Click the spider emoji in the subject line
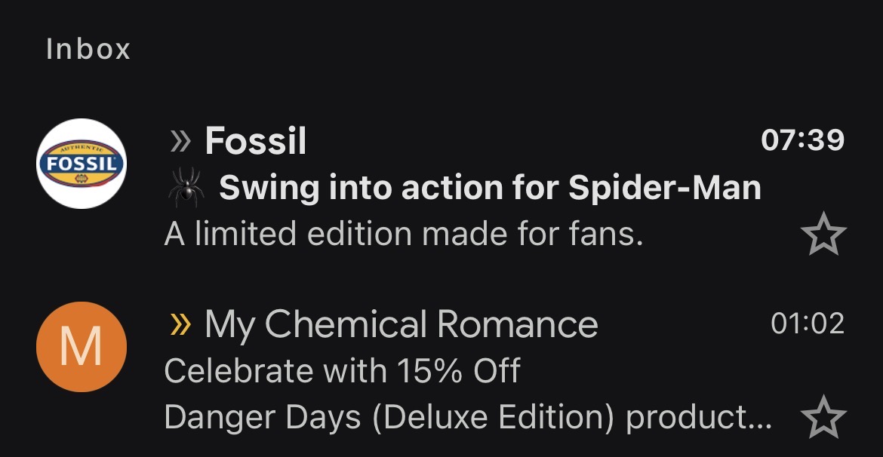Screen dimensions: 883x457 (186, 188)
